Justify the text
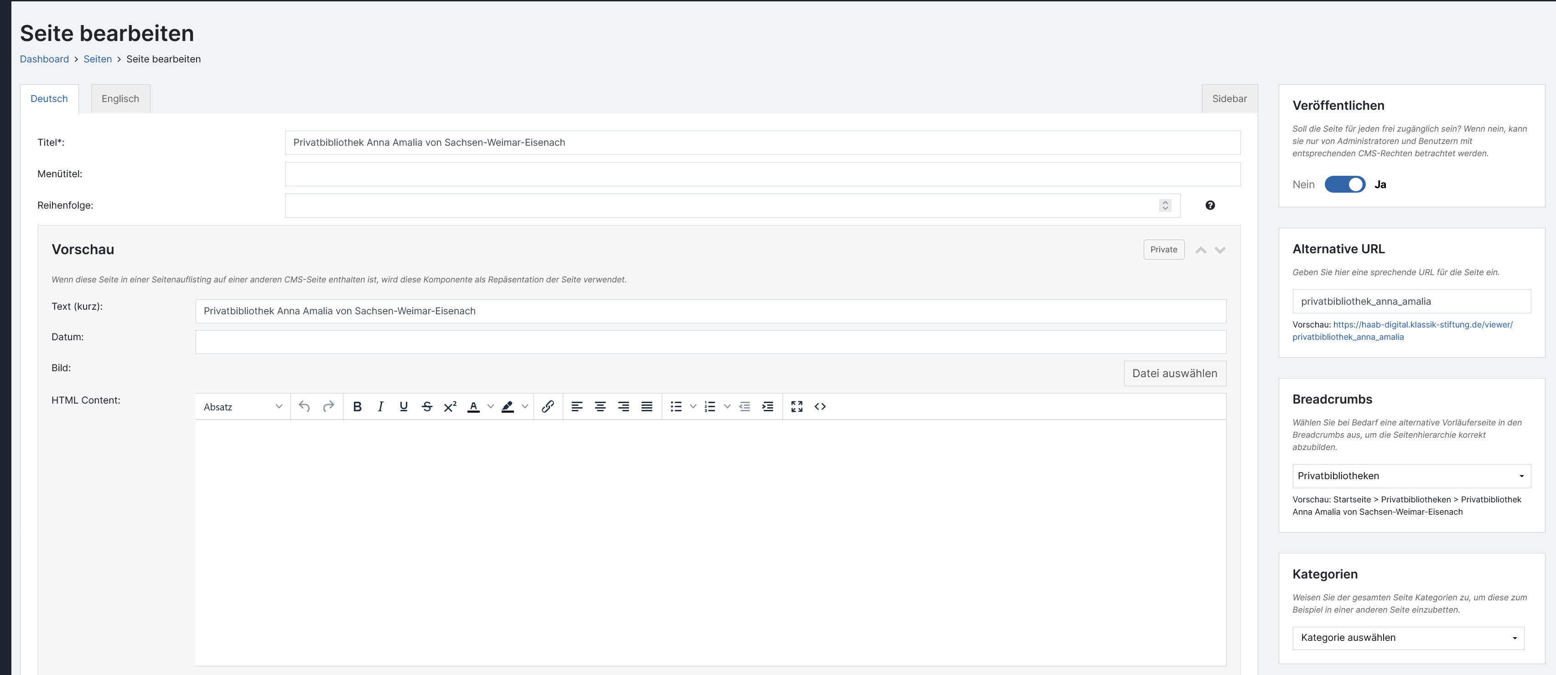Viewport: 1556px width, 675px height. pos(646,407)
